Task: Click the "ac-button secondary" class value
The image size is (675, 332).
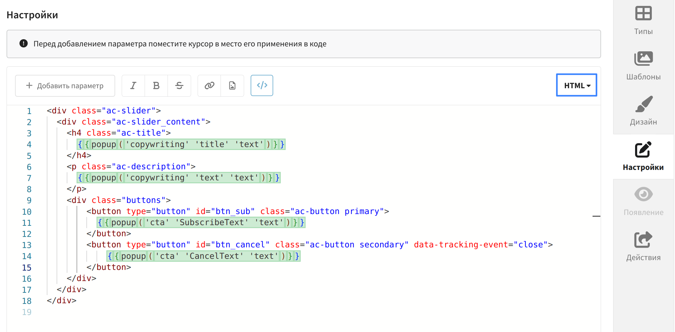Action: coord(357,245)
